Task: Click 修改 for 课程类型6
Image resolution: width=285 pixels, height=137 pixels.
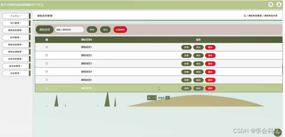Action: tap(198, 88)
